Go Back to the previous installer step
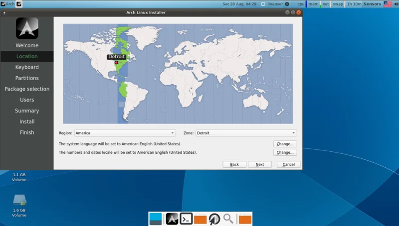The width and height of the screenshot is (399, 226). click(x=234, y=164)
